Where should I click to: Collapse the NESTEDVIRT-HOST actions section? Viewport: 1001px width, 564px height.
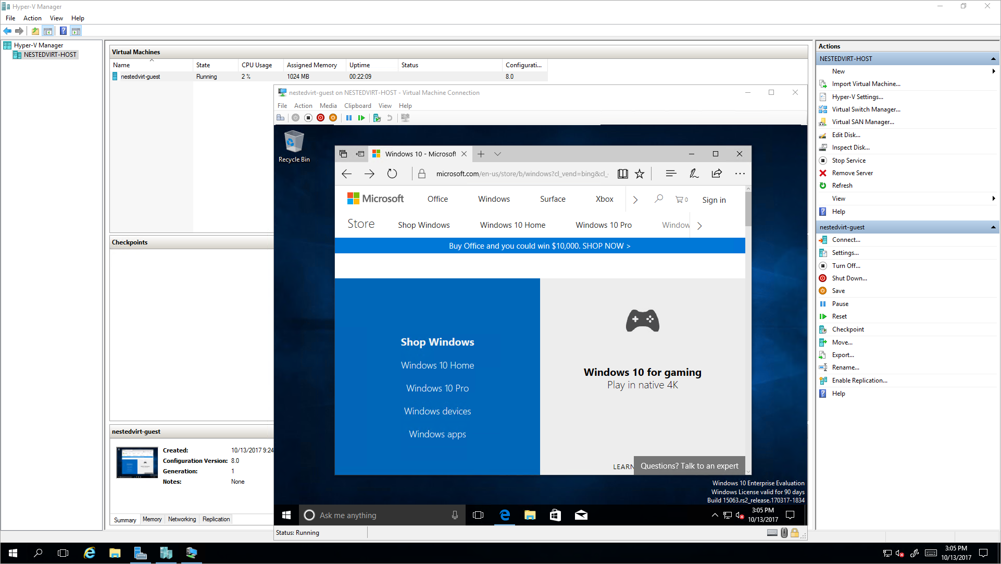[x=993, y=59]
